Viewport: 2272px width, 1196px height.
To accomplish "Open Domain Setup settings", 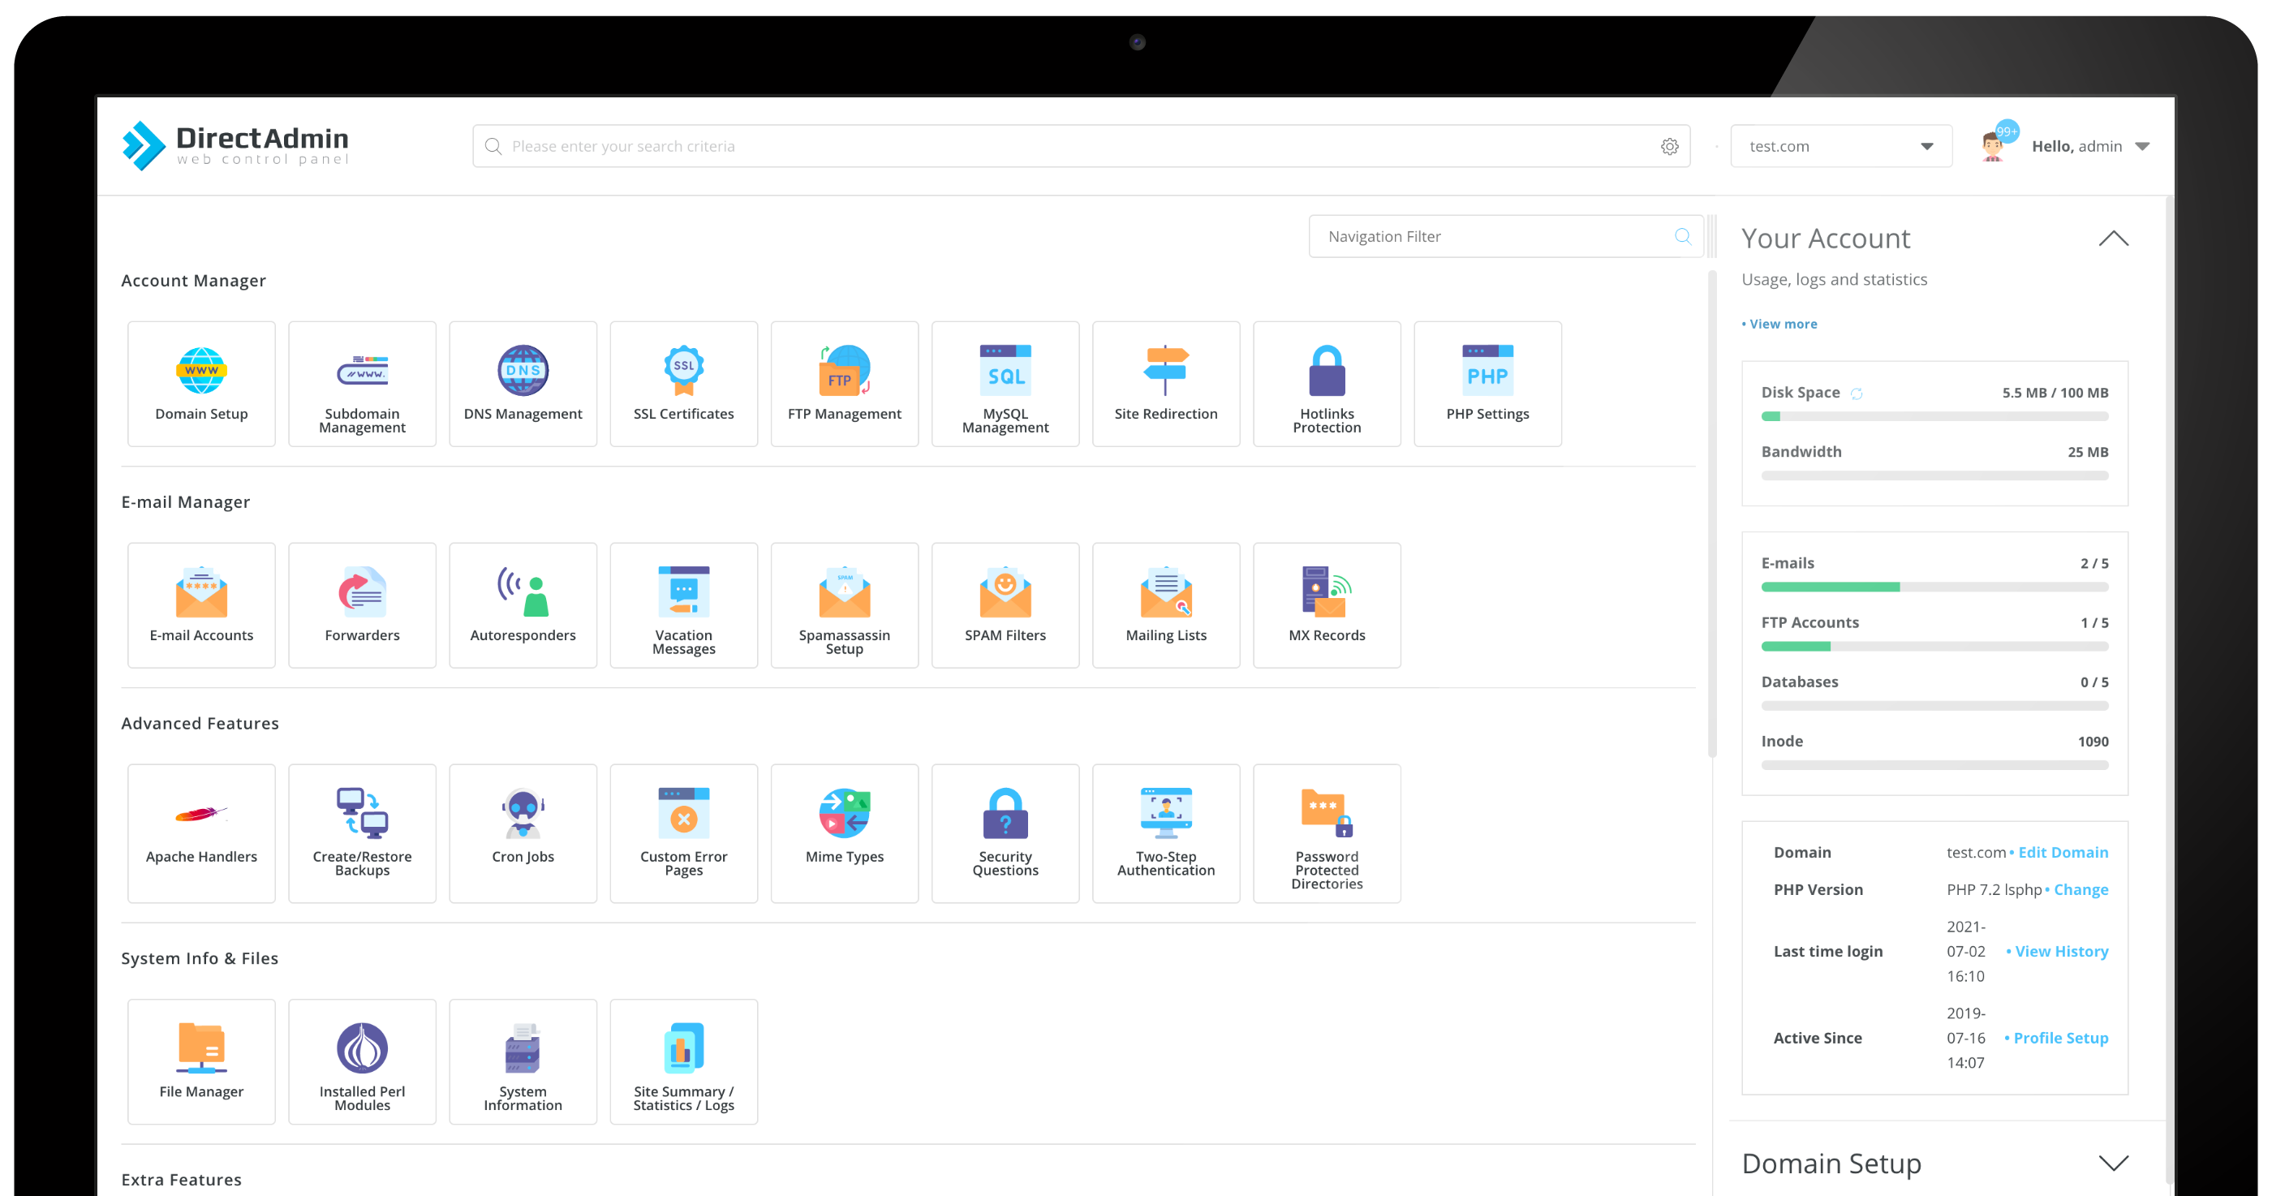I will tap(201, 381).
